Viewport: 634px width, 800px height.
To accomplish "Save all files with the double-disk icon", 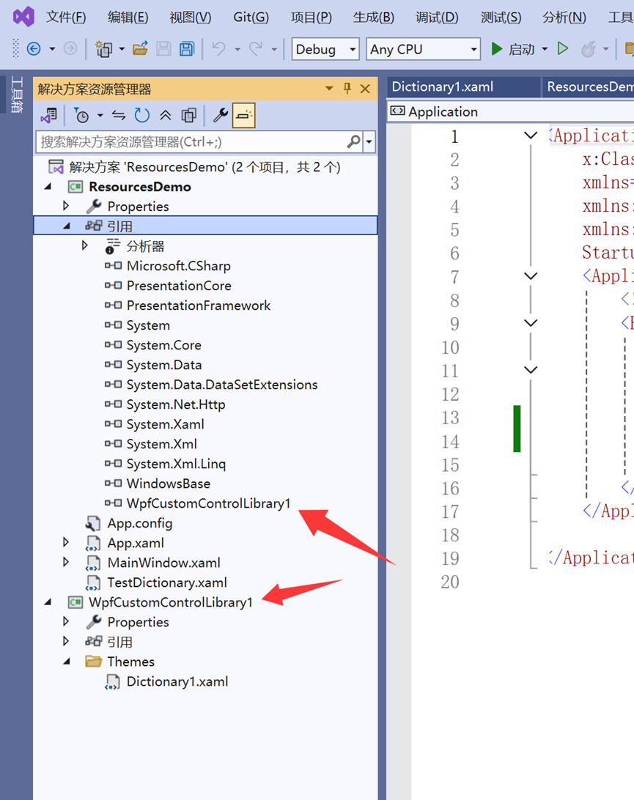I will [187, 49].
